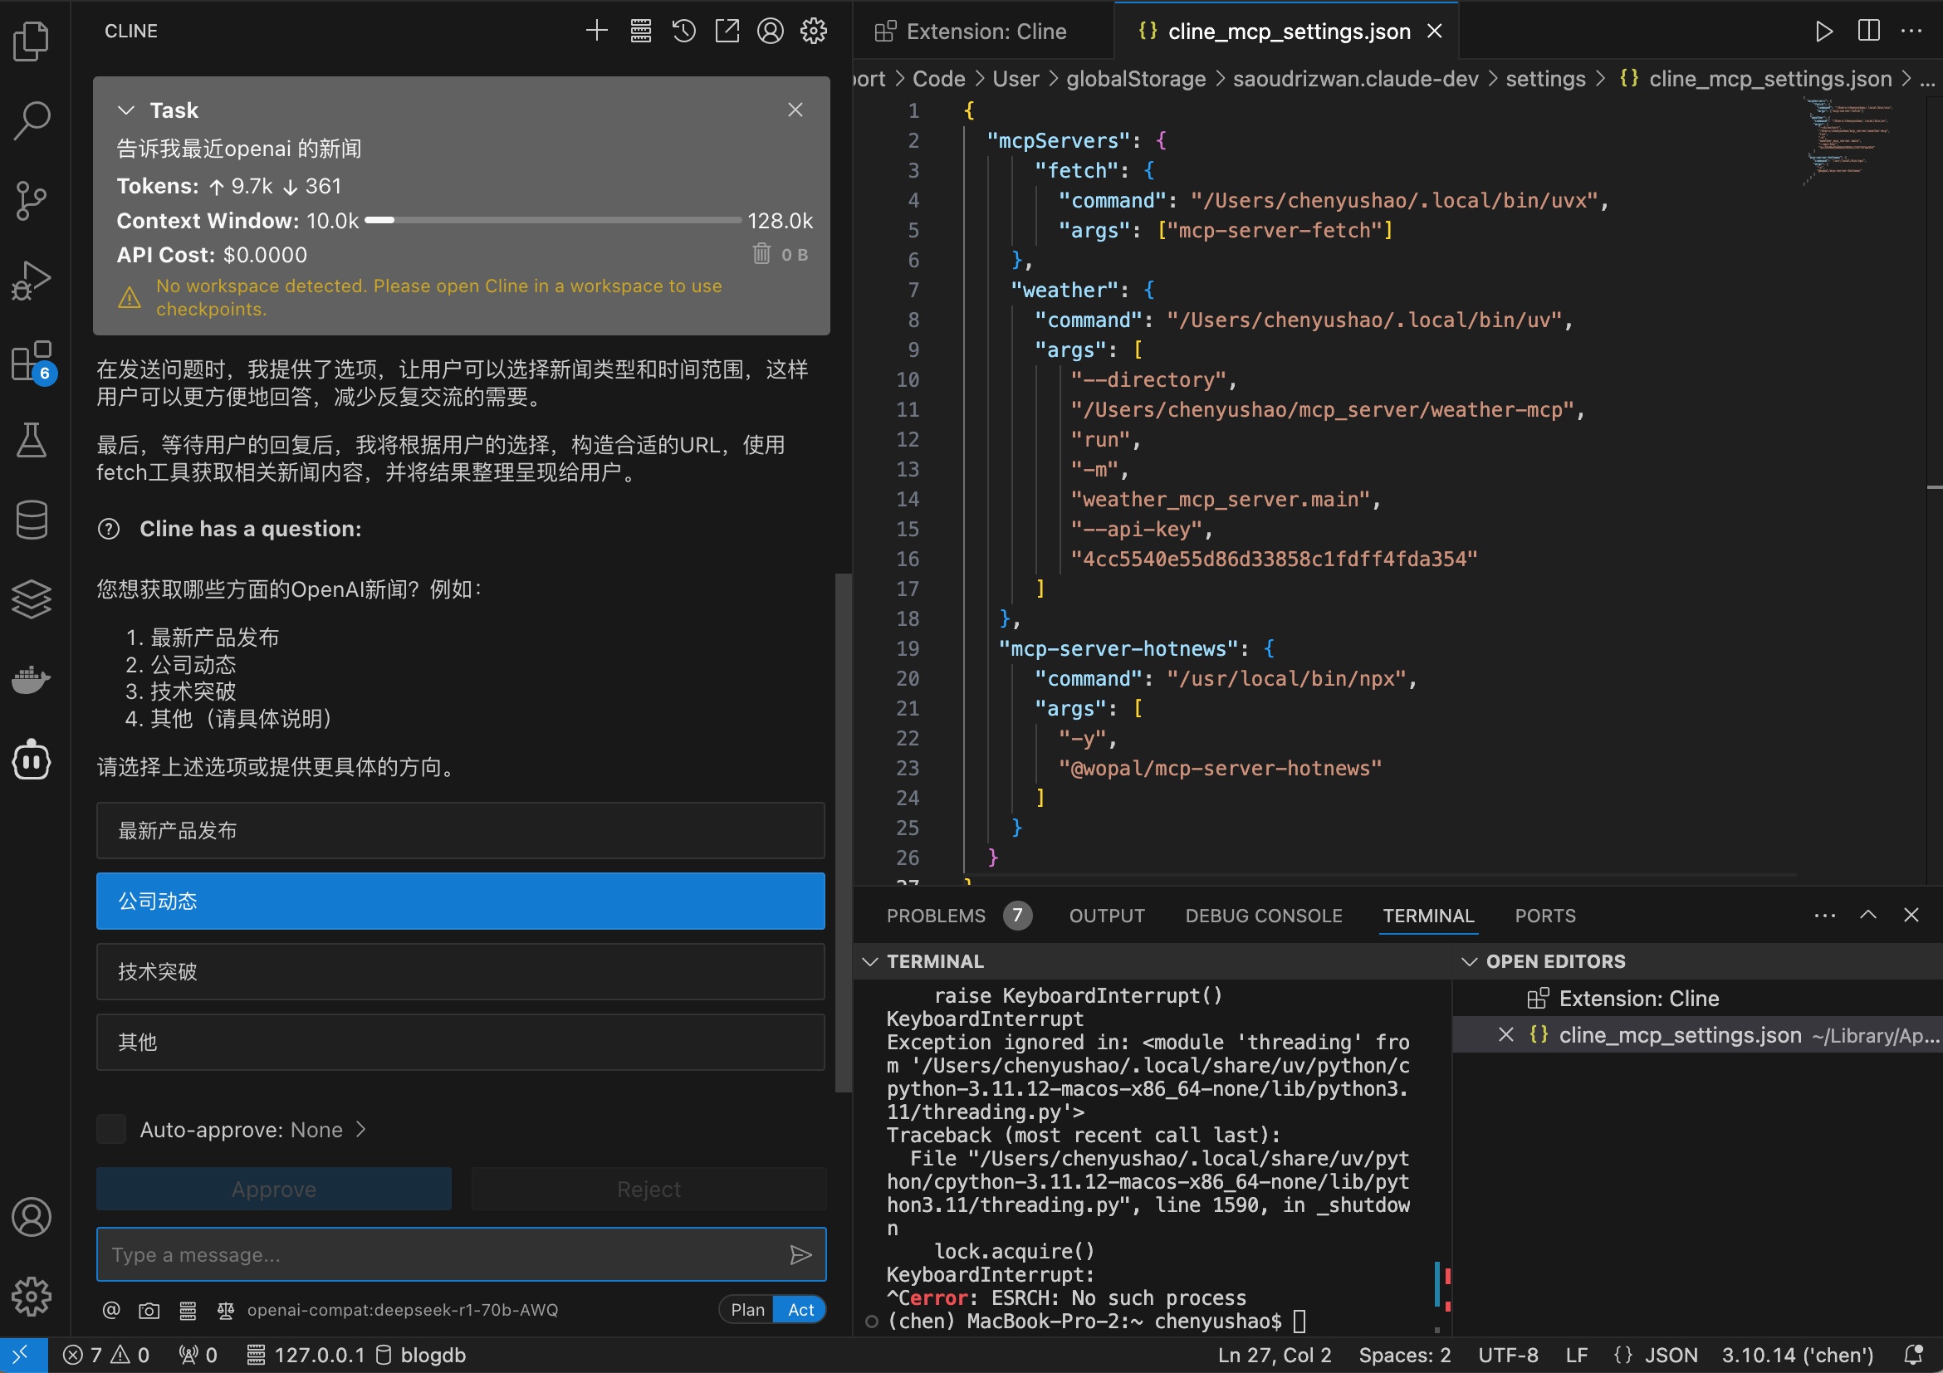This screenshot has height=1373, width=1943.
Task: Expand Auto-approve options chevron
Action: point(361,1129)
